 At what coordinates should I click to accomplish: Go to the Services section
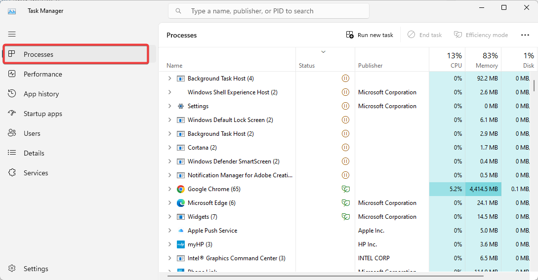36,173
